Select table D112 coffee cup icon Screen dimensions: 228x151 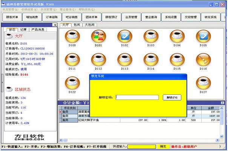pyautogui.click(x=98, y=60)
